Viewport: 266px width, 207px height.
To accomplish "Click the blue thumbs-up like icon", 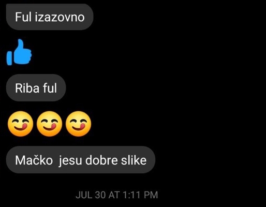I will [19, 52].
